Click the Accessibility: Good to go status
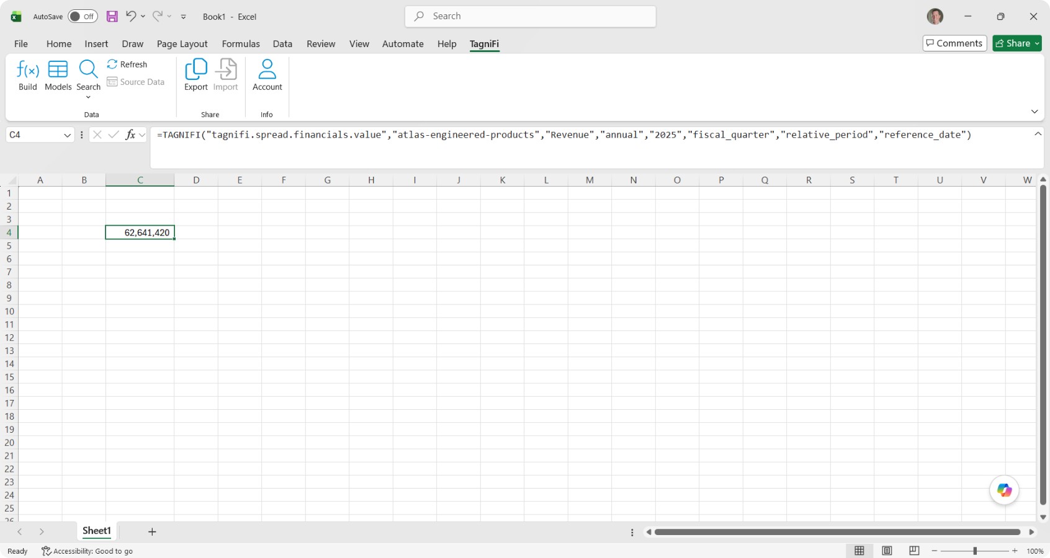The height and width of the screenshot is (558, 1050). (x=87, y=551)
